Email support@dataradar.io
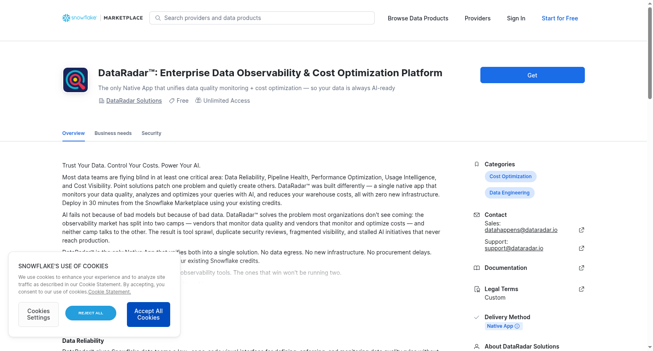Viewport: 653px width, 351px height. (x=514, y=248)
